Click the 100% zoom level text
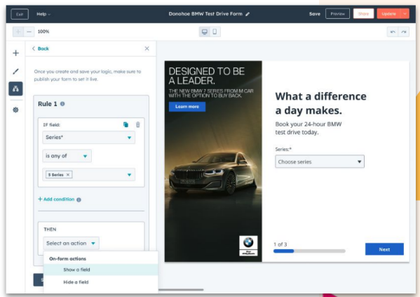 click(43, 32)
